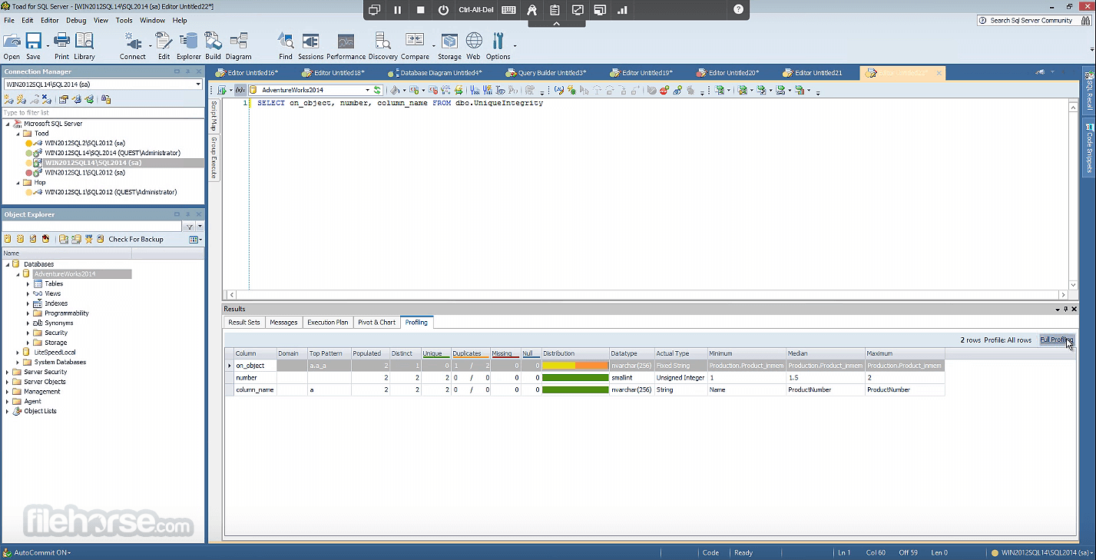Open the Build query builder icon

(x=213, y=46)
